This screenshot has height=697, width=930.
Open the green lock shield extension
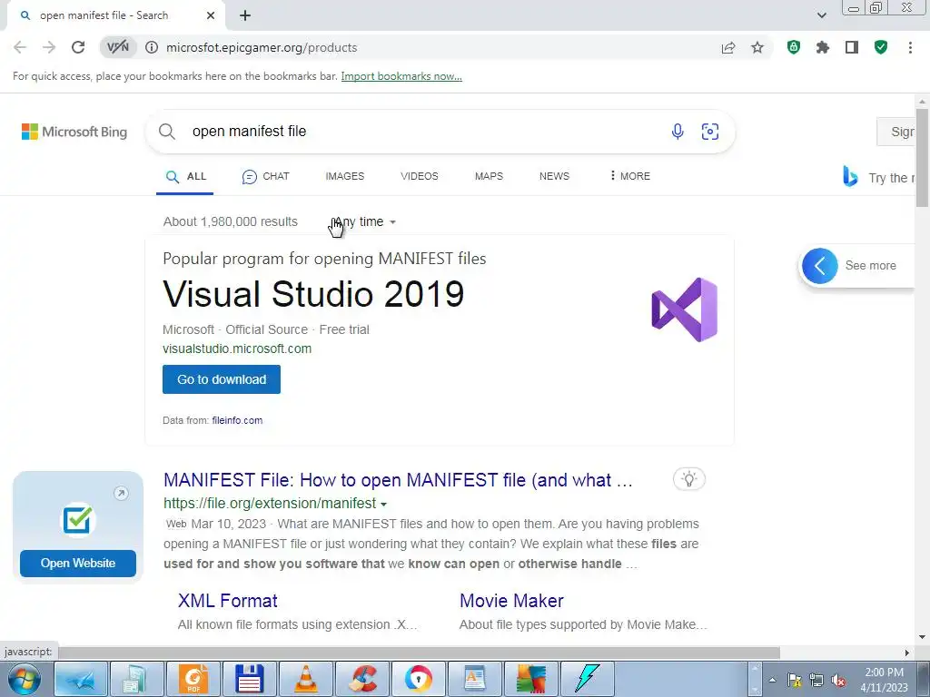tap(794, 47)
